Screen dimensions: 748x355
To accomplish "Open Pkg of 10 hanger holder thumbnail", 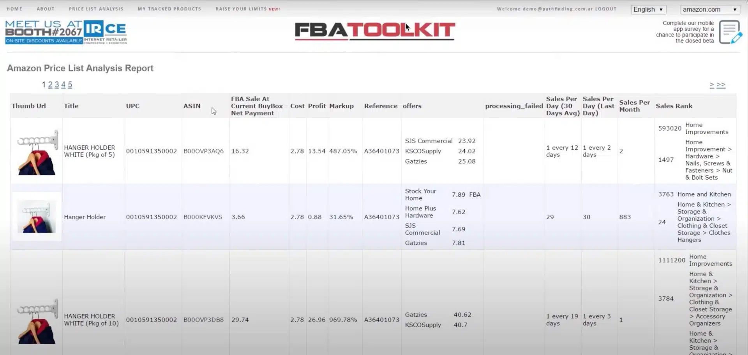I will click(37, 321).
